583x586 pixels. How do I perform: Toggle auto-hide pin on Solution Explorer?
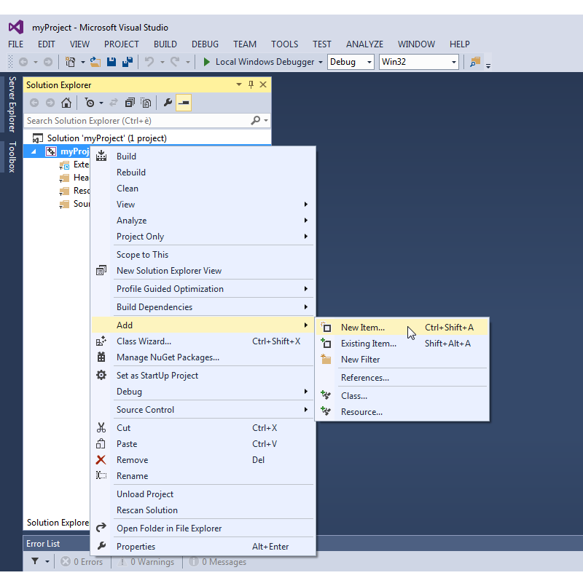click(251, 85)
